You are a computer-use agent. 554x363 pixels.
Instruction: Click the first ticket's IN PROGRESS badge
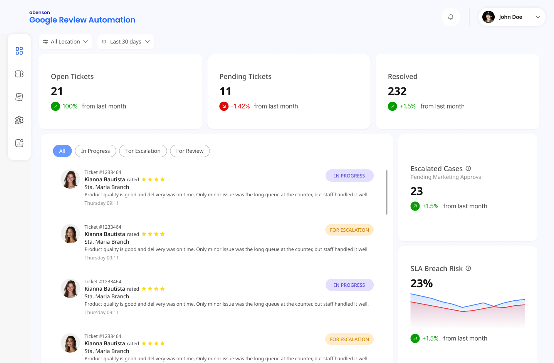tap(349, 176)
